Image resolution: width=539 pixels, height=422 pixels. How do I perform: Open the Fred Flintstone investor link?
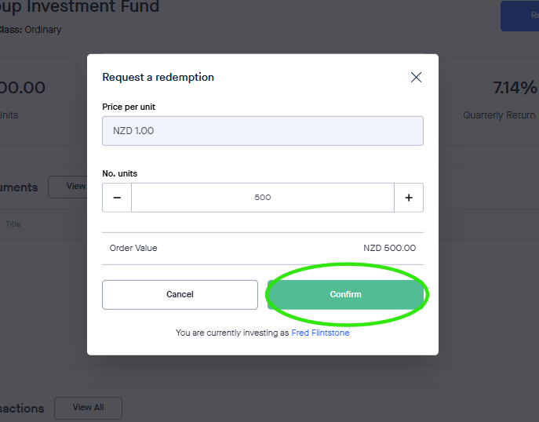tap(320, 333)
